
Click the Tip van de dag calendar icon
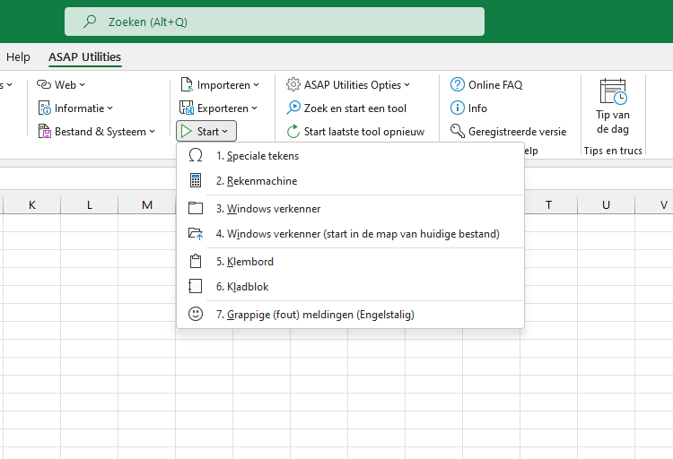pos(613,91)
